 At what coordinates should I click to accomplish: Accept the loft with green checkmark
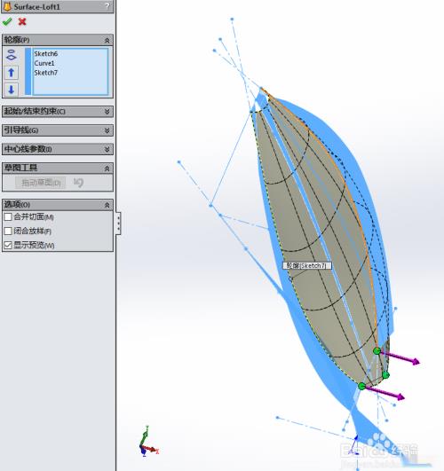(7, 21)
